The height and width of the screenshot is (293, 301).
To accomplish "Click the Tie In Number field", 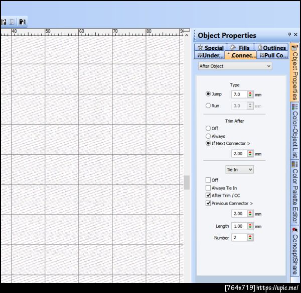I will point(239,238).
